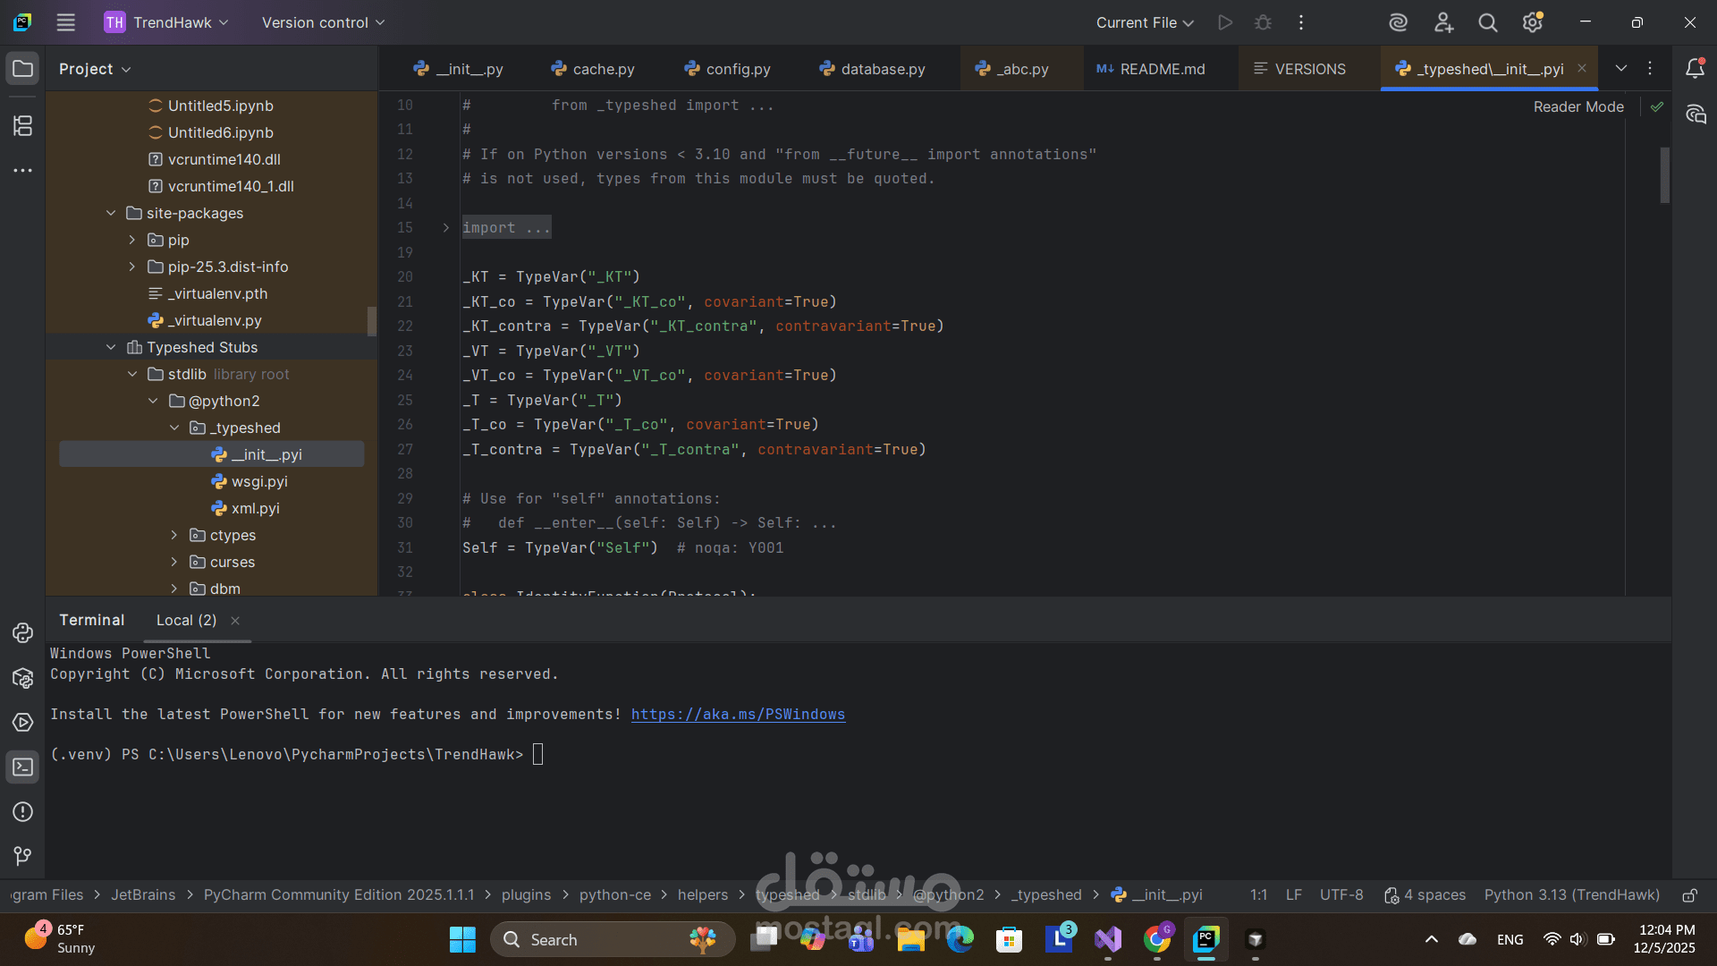
Task: Toggle Reader Mode in editor
Action: pos(1577,106)
